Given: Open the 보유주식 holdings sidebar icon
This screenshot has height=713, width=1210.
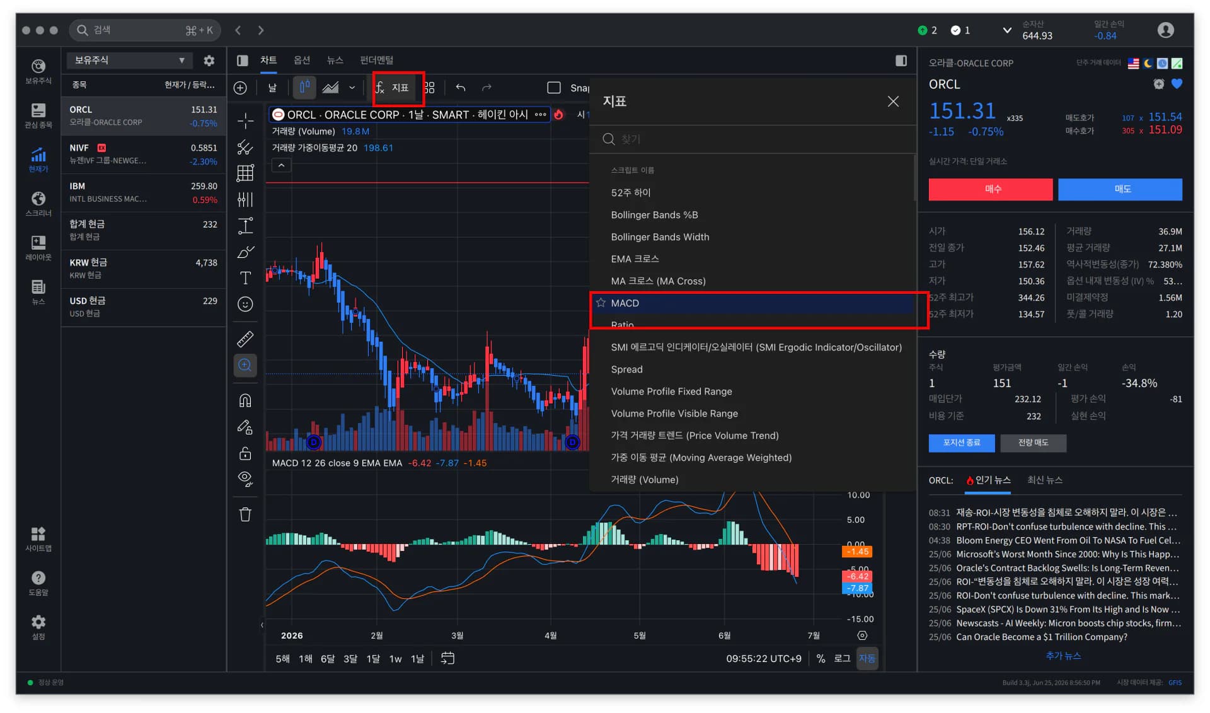Looking at the screenshot, I should click(38, 71).
